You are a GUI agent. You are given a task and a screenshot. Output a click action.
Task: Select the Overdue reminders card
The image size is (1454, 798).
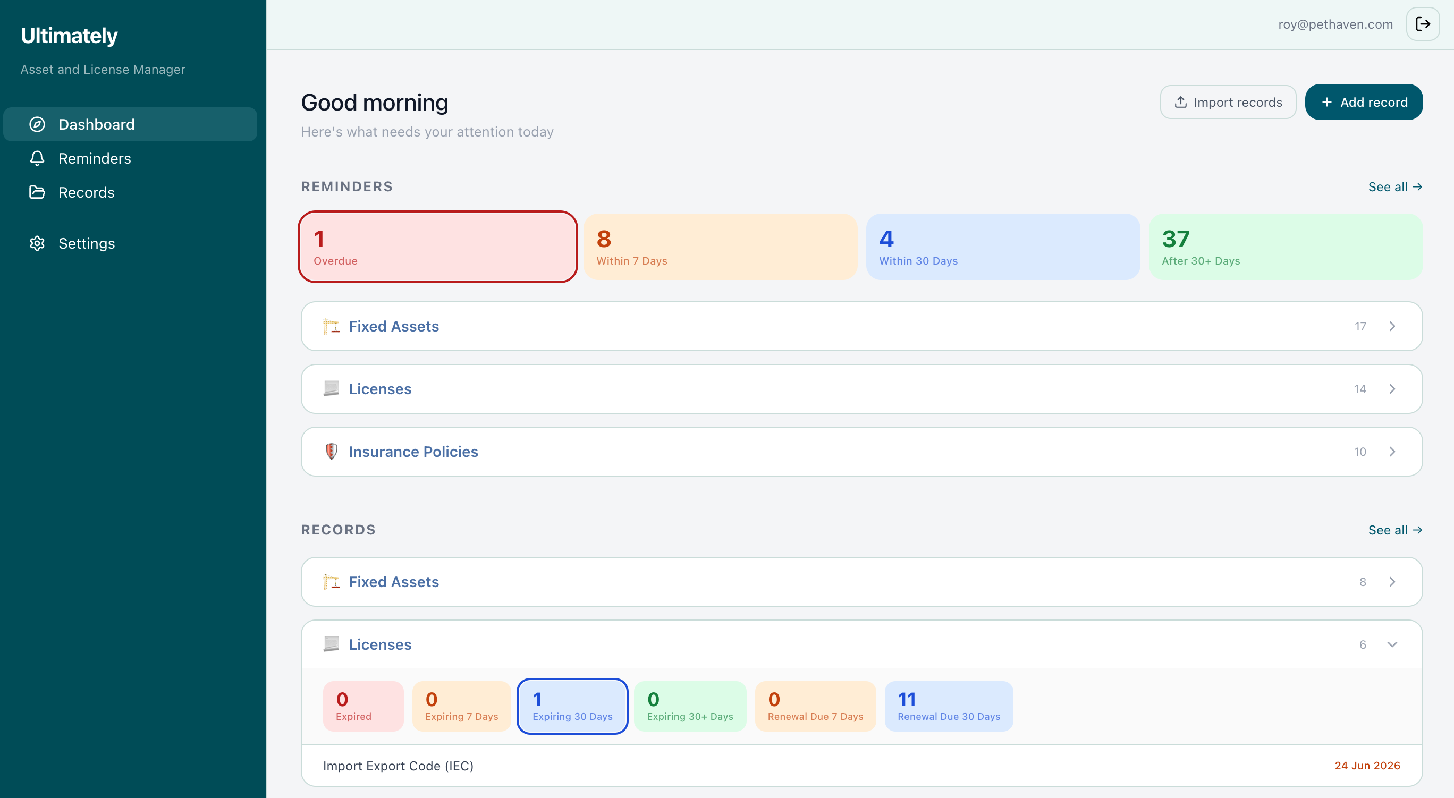pos(438,247)
